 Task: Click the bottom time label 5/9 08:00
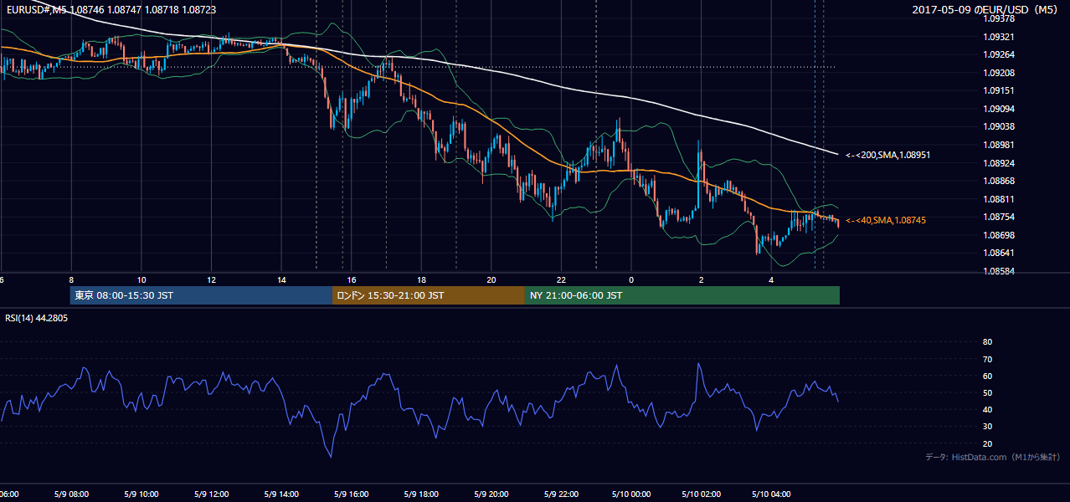coord(71,494)
